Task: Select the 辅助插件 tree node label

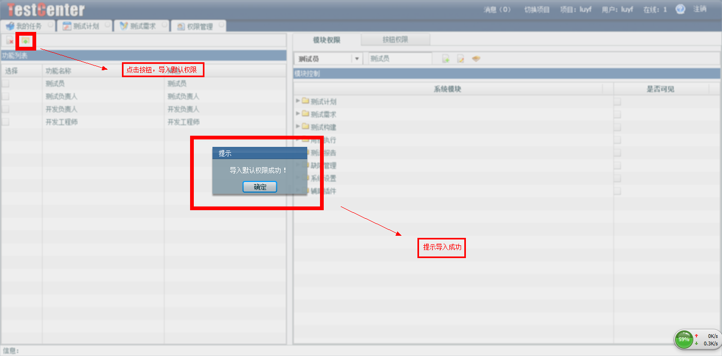Action: coord(323,191)
